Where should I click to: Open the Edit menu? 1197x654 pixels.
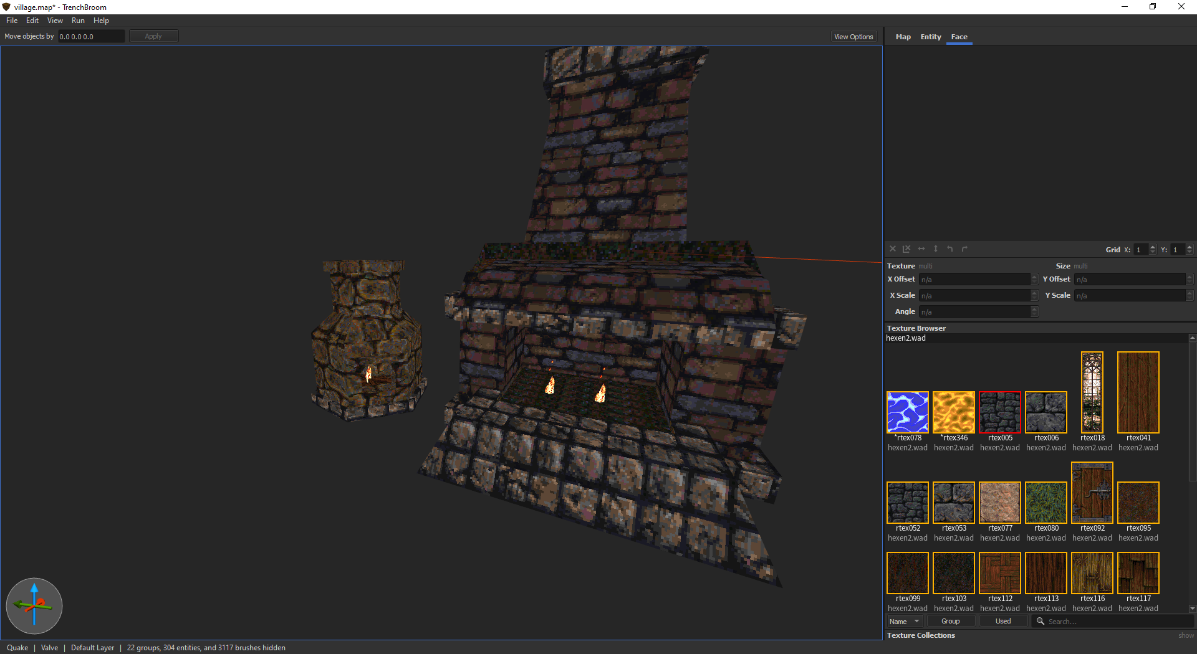(32, 21)
